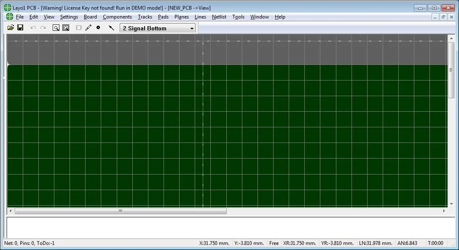Switch to the selection arrow tool
This screenshot has height=250, width=459.
click(111, 27)
